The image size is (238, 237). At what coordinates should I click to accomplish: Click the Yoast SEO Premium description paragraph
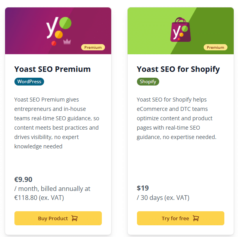pyautogui.click(x=57, y=123)
